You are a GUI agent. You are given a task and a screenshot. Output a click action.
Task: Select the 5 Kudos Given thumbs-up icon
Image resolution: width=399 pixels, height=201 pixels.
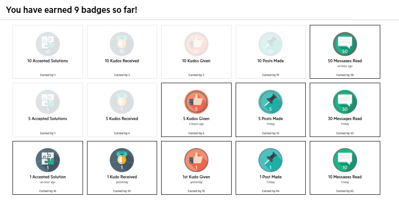pyautogui.click(x=196, y=102)
